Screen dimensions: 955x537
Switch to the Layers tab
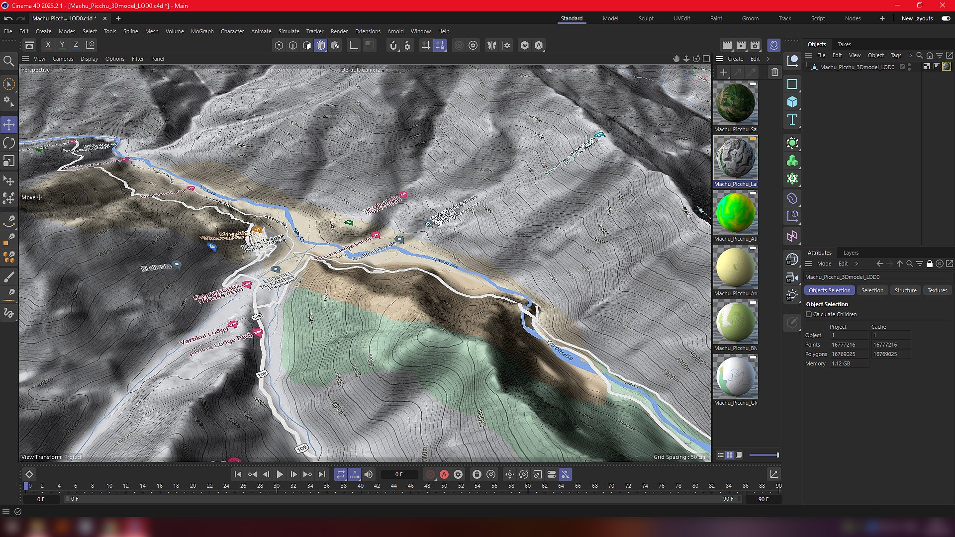tap(851, 253)
